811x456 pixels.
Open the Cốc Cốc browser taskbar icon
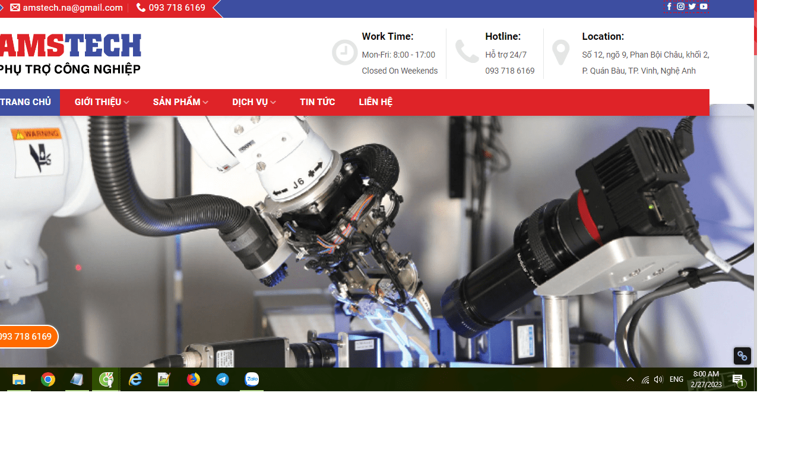click(x=106, y=379)
